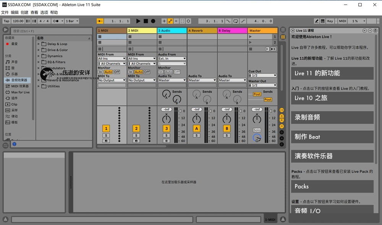Set 1 MIDI monitor to In
This screenshot has width=382, height=225.
[x=100, y=72]
